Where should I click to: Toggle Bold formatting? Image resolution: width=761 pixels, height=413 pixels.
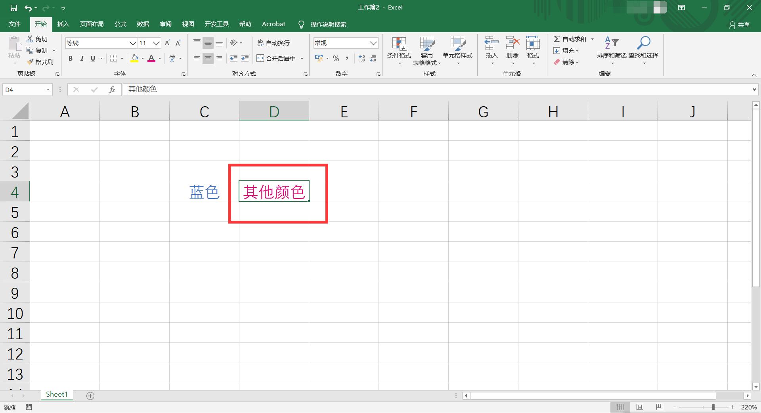click(x=71, y=58)
